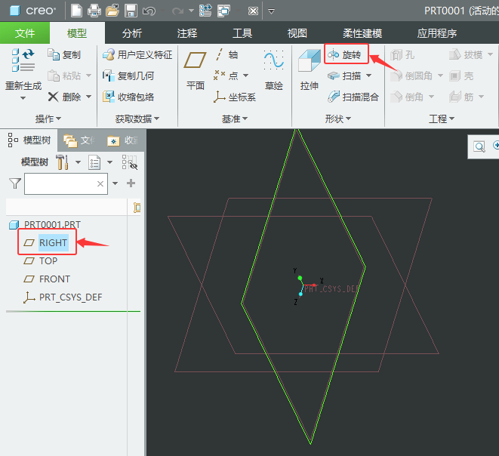499x456 pixels.
Task: Select the RIGHT datum plane
Action: pos(45,243)
